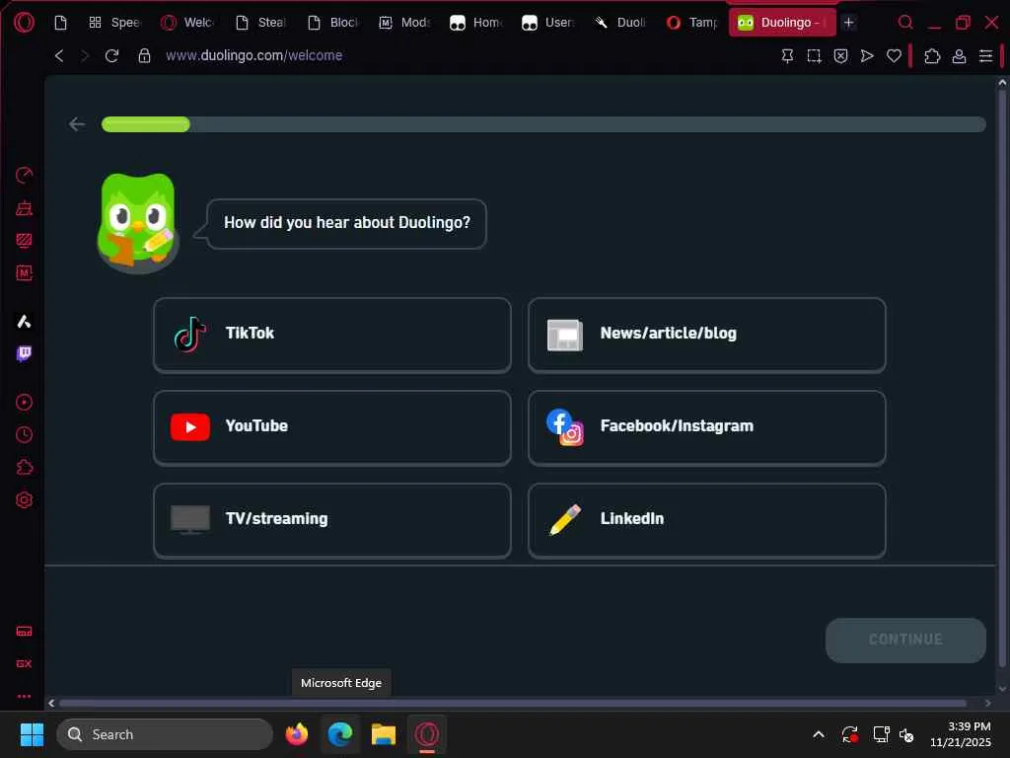
Task: Open Easy Setup sliders menu
Action: pyautogui.click(x=985, y=56)
